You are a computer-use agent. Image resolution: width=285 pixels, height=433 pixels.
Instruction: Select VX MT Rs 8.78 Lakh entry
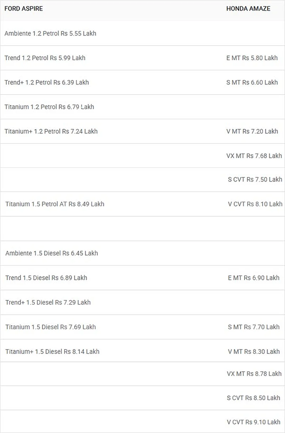pos(254,374)
